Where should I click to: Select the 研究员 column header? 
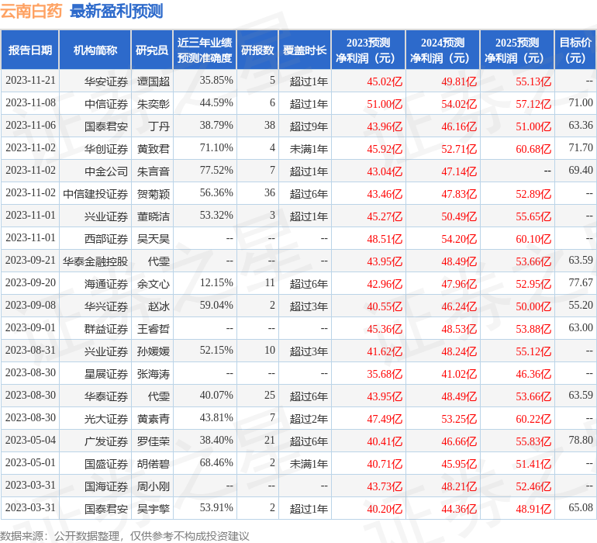click(x=152, y=50)
